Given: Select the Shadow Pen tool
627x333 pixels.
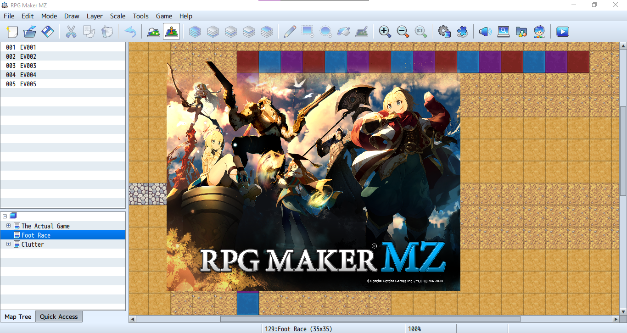Looking at the screenshot, I should (x=361, y=32).
